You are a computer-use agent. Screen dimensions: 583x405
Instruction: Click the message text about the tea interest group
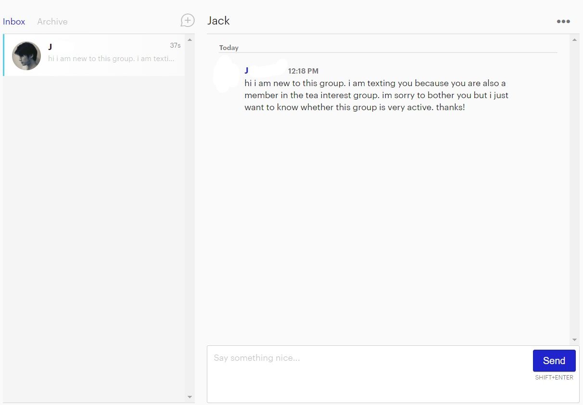(x=376, y=95)
